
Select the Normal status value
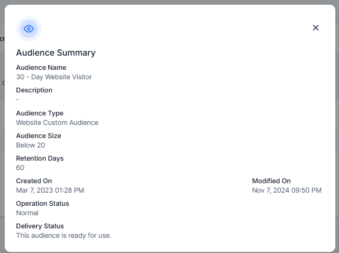27,213
